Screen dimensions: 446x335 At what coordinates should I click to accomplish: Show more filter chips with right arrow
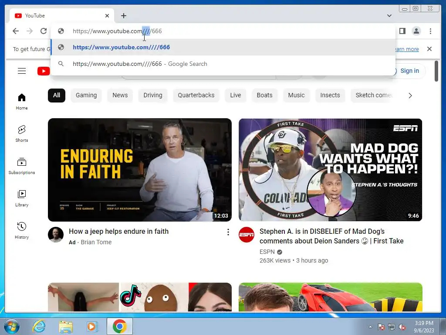coord(410,96)
